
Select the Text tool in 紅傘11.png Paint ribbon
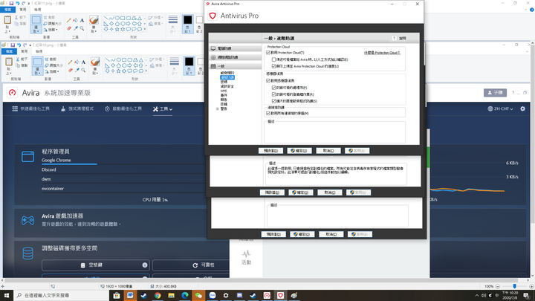[x=82, y=21]
